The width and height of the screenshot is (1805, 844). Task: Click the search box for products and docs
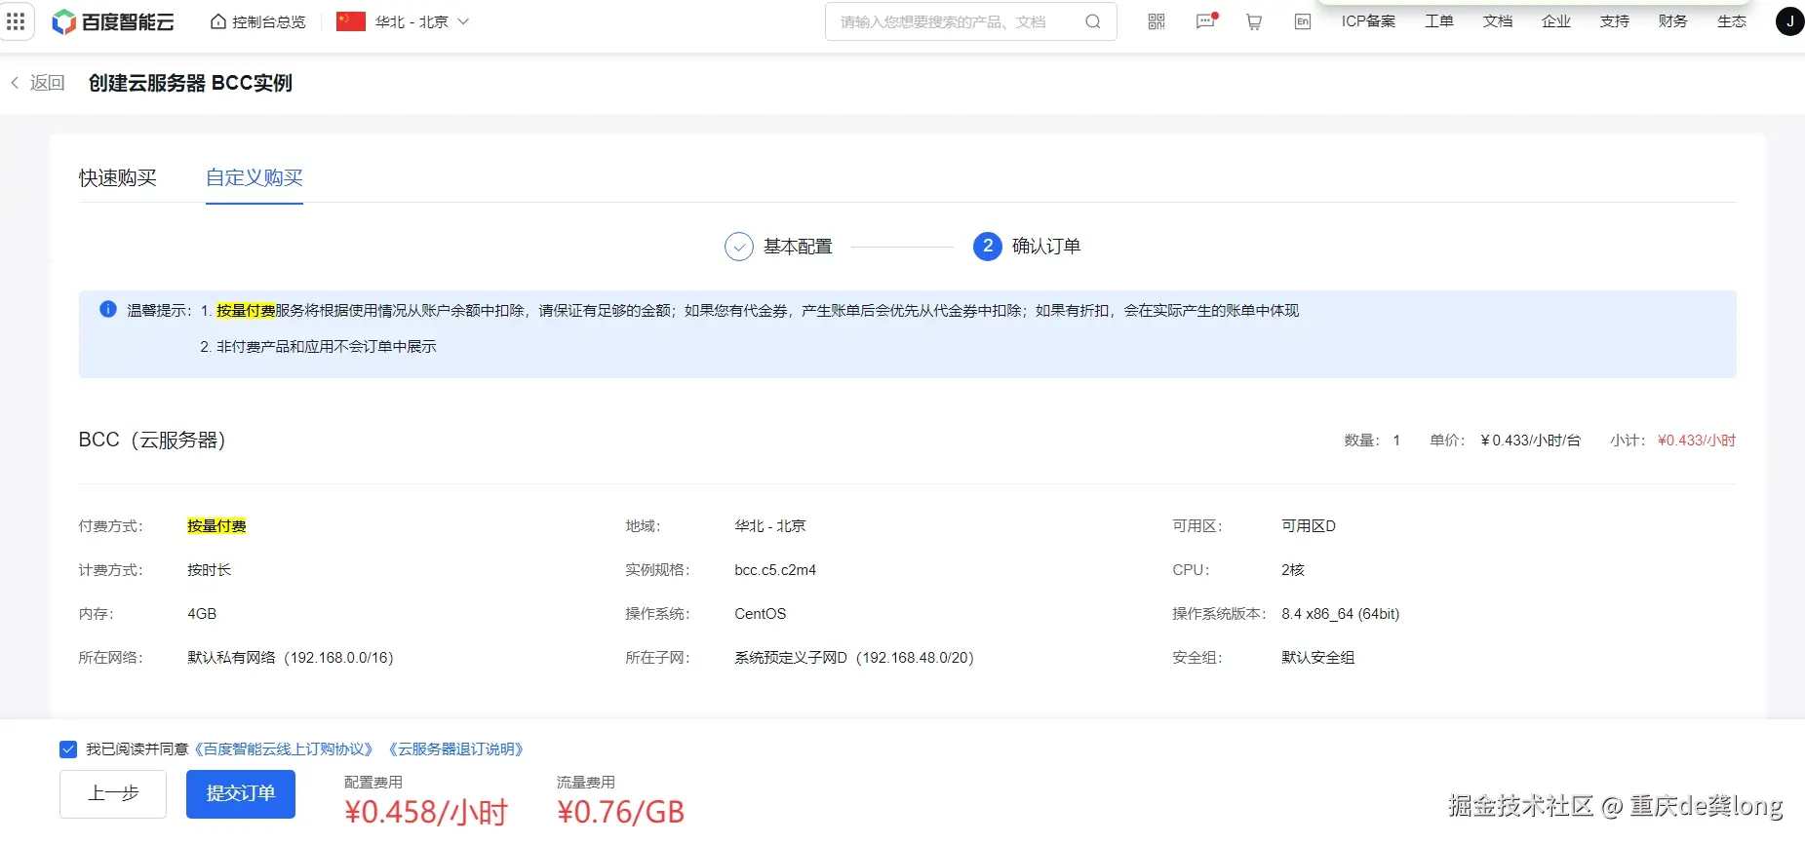(x=970, y=21)
